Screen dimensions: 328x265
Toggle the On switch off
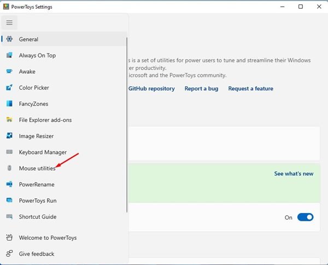305,217
